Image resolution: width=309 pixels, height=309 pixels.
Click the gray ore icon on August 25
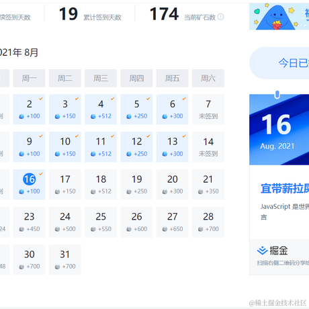tap(93, 229)
